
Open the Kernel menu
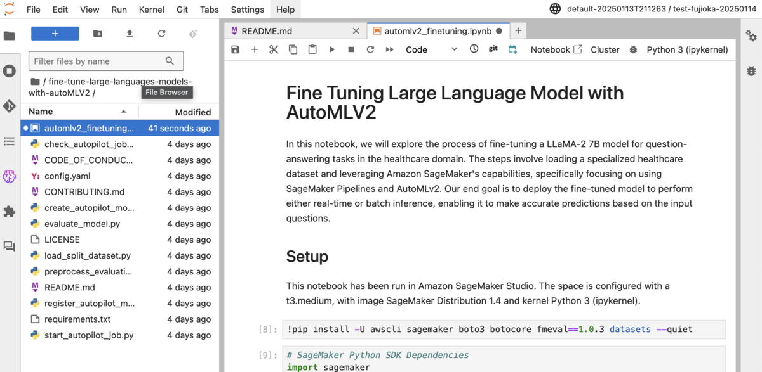151,10
